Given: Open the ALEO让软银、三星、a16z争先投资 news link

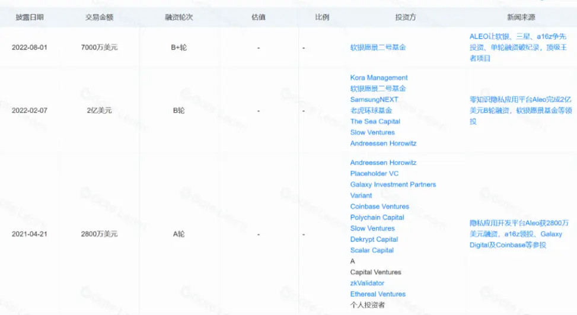Looking at the screenshot, I should [518, 47].
